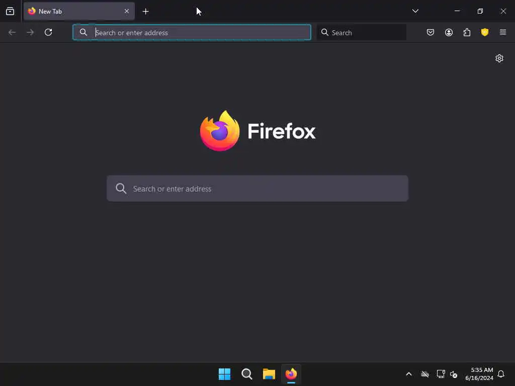Open the application hamburger menu
The height and width of the screenshot is (386, 515).
(503, 32)
